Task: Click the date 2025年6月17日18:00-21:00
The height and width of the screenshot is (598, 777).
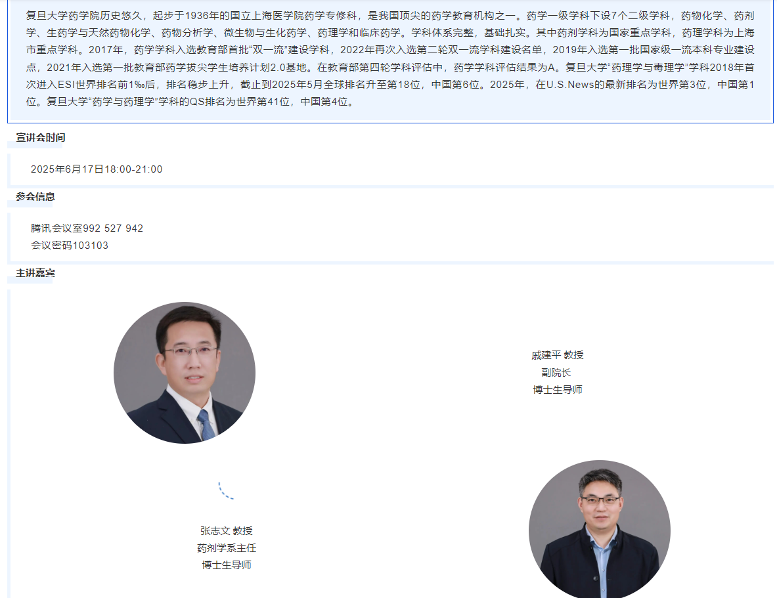Action: (97, 169)
